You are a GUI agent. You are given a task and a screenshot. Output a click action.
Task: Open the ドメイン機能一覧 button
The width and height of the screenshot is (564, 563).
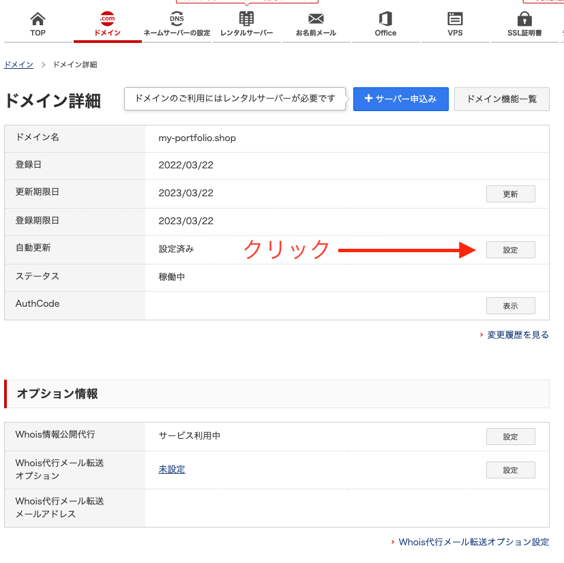(x=501, y=99)
